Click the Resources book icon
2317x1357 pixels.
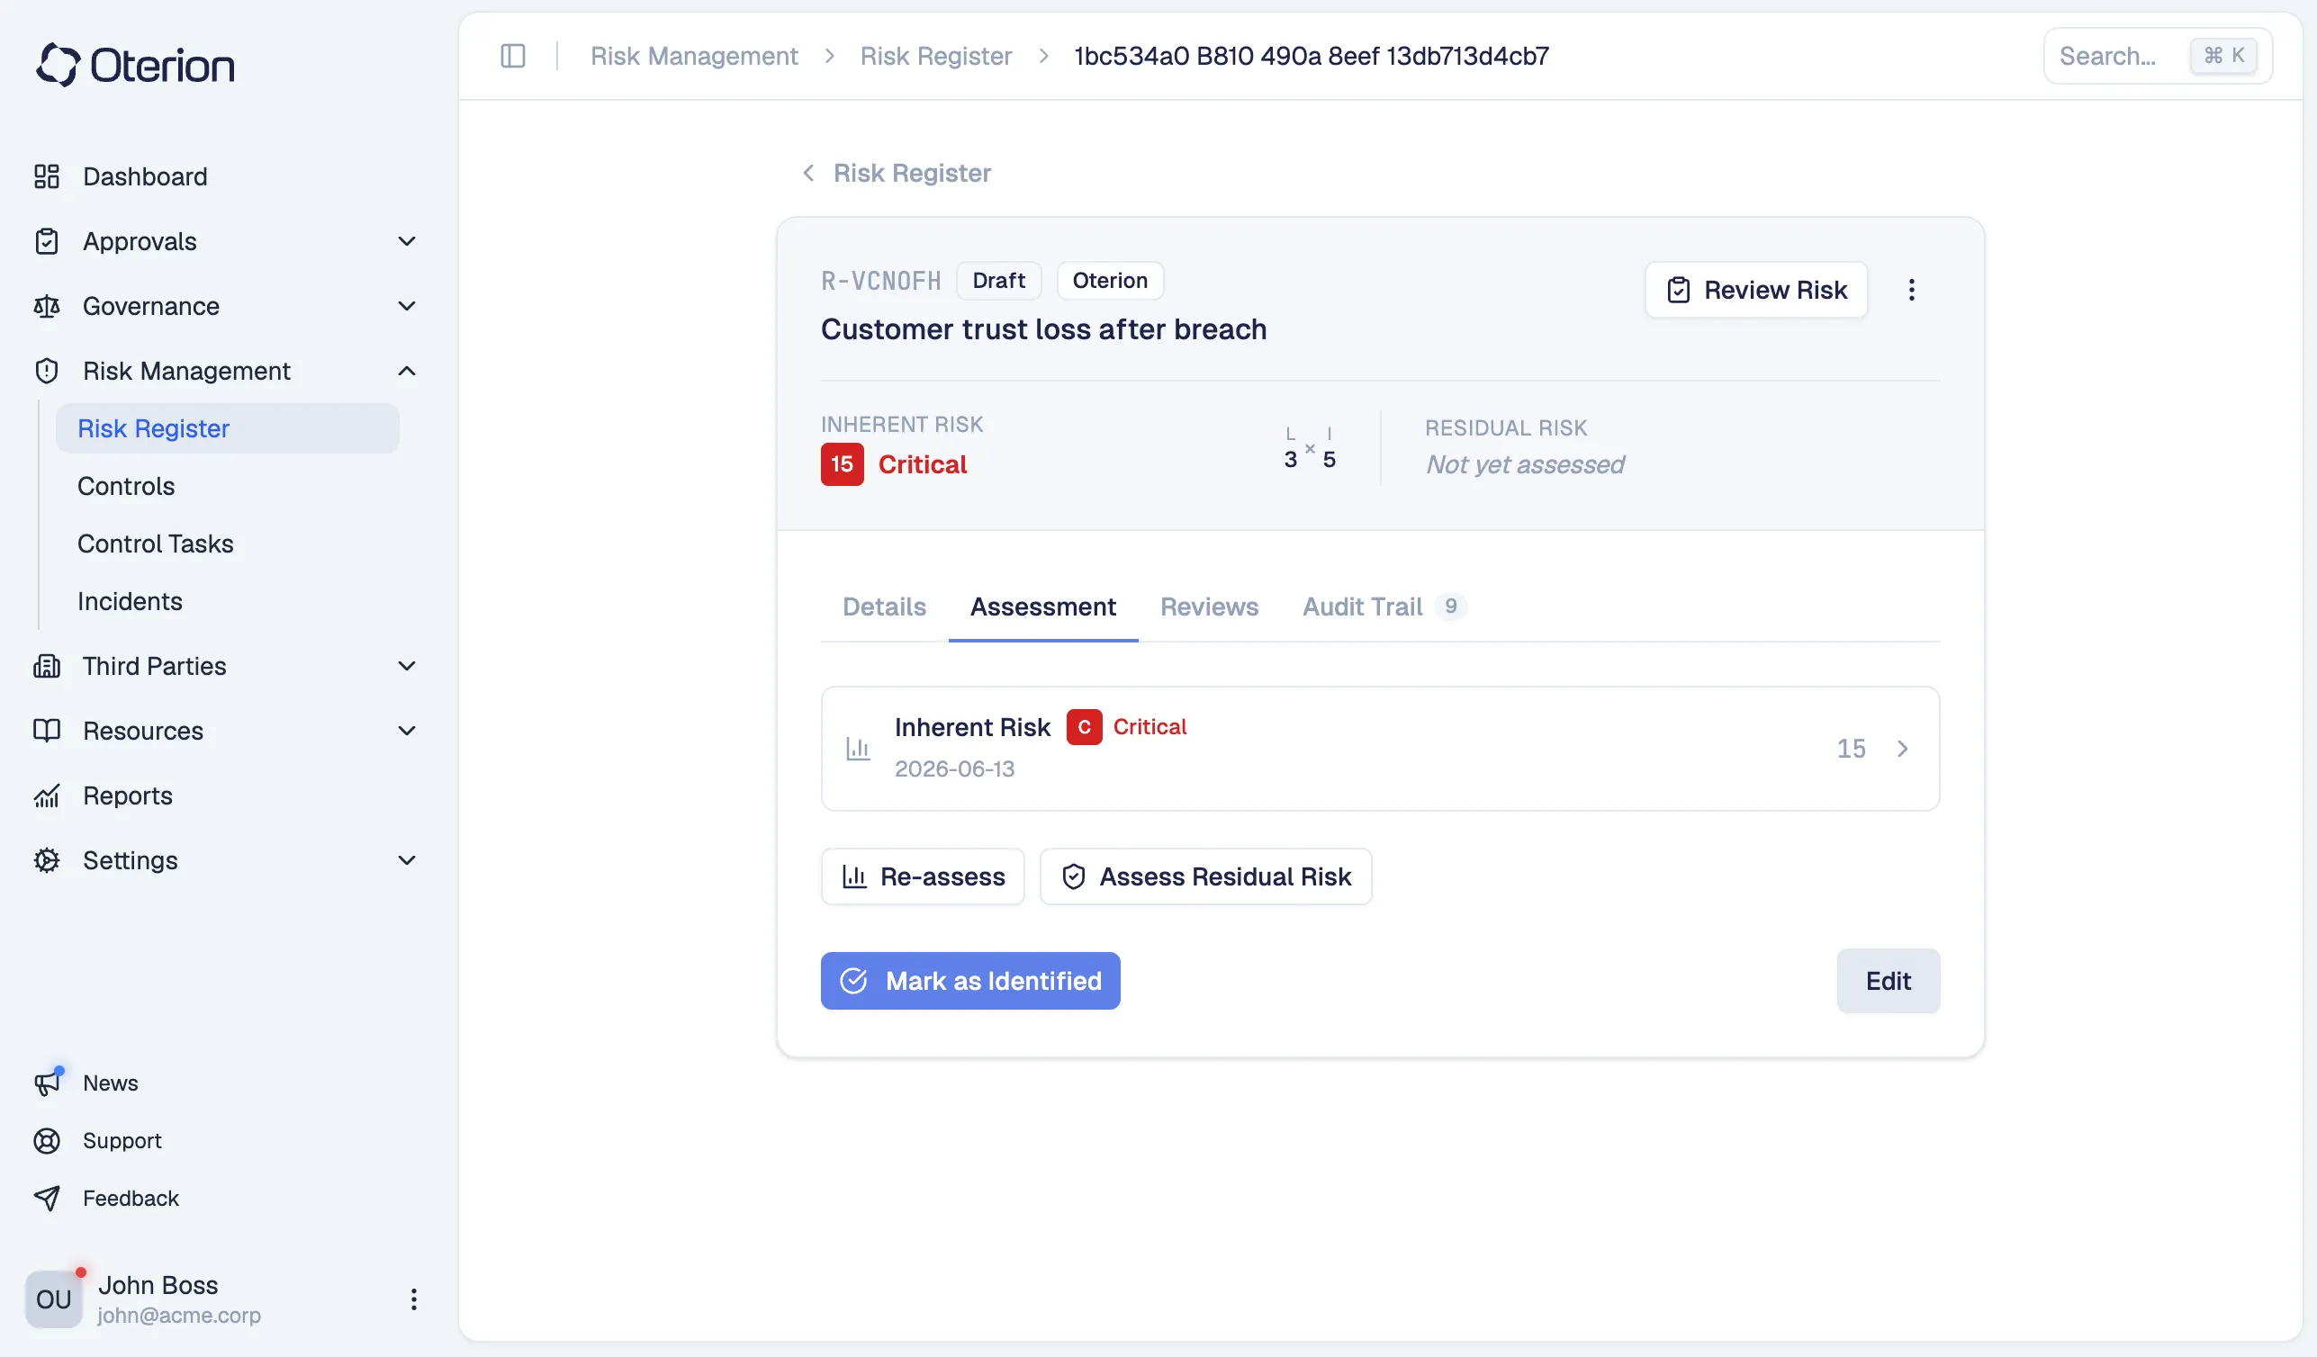47,731
